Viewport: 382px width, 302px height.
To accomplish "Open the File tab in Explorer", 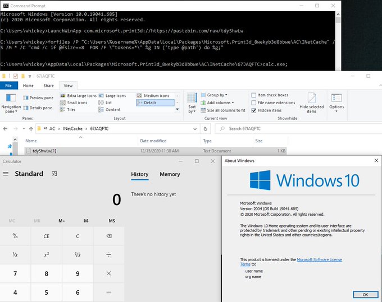I will (8, 86).
